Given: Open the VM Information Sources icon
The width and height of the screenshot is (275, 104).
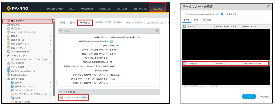Looking at the screenshot, I should point(8,71).
